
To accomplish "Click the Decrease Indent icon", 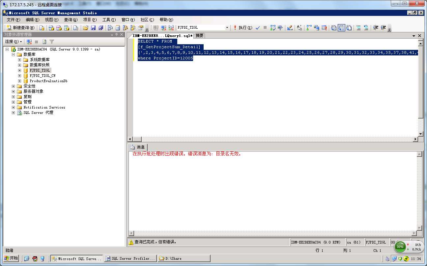I will [376, 28].
